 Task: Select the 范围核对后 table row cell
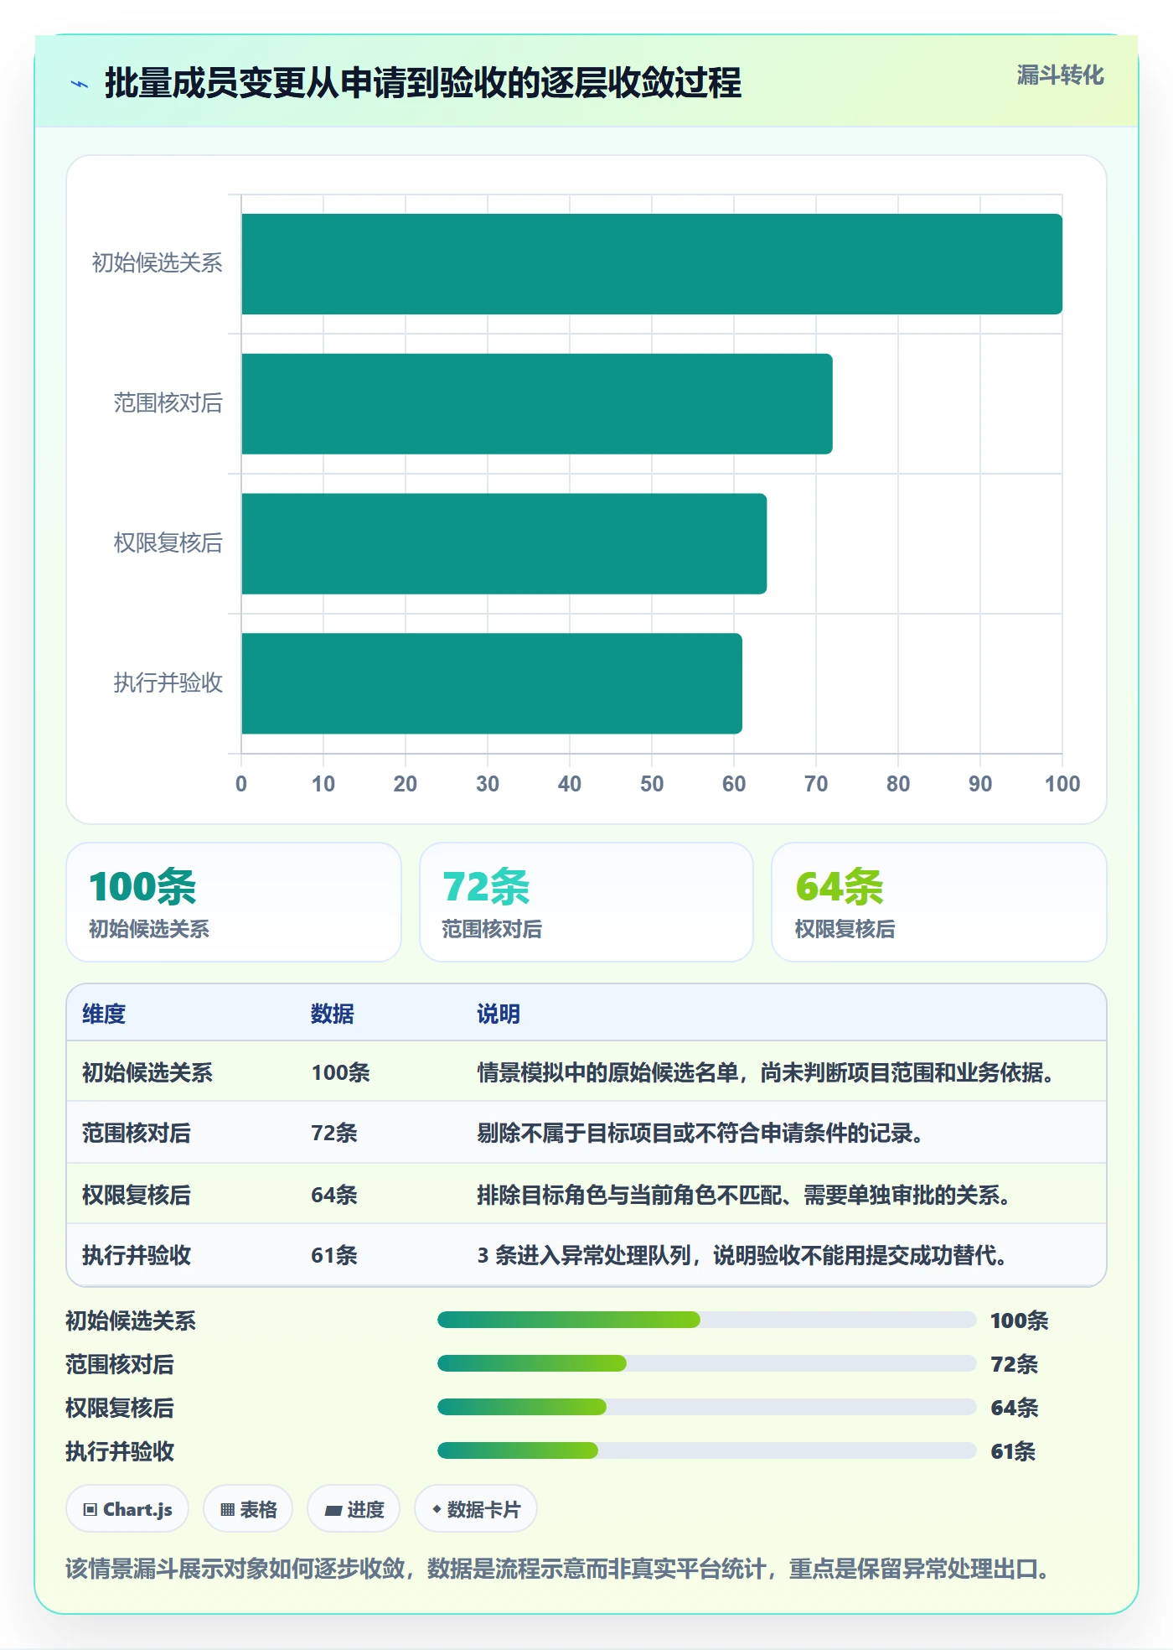coord(137,1133)
